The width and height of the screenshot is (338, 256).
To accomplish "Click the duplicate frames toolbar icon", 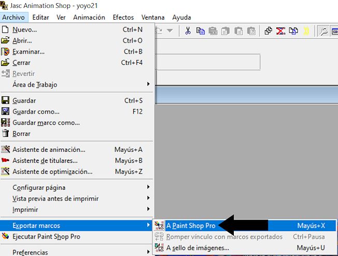I will (268, 31).
